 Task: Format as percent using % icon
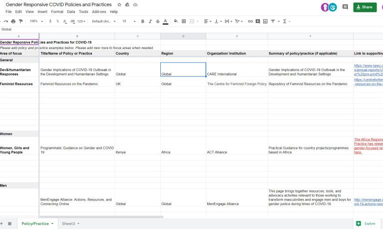click(x=57, y=21)
